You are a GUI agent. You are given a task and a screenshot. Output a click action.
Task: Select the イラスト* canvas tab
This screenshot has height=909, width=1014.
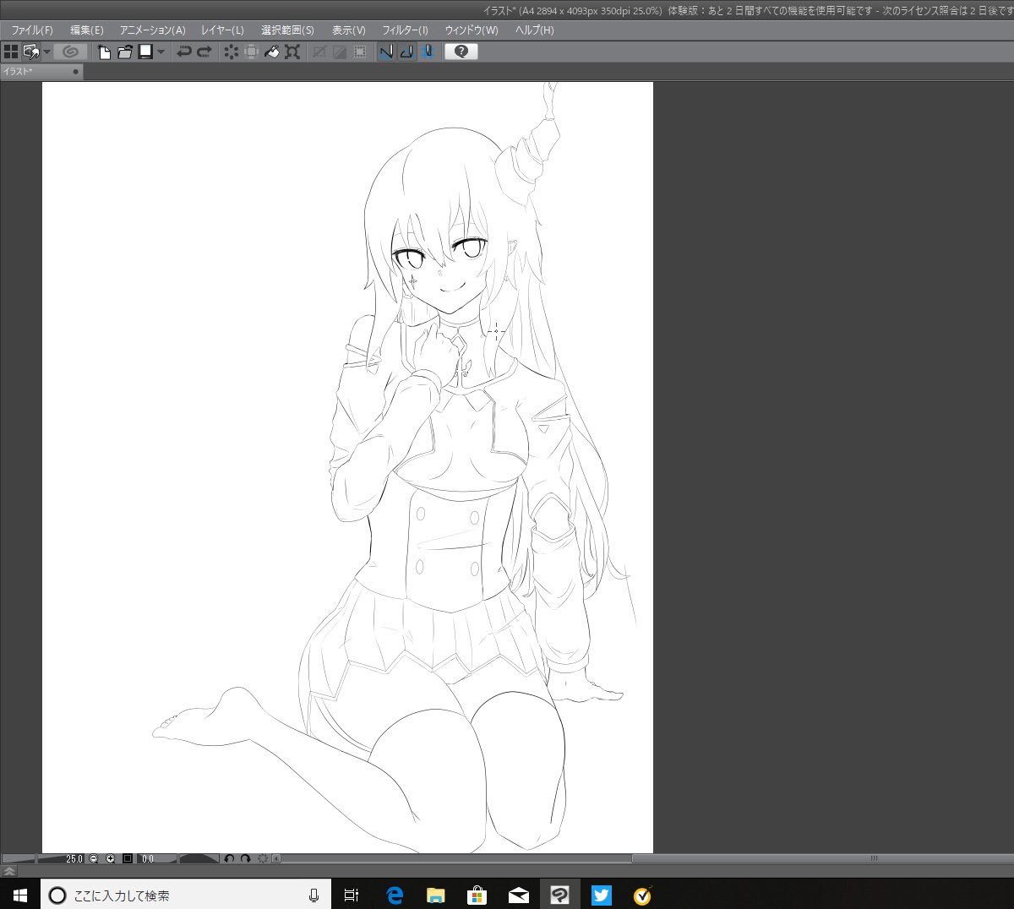(41, 72)
